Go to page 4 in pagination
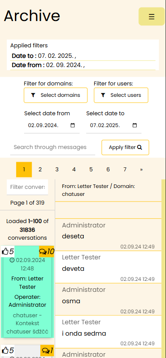Viewport: 166px width, 358px height. 74,170
